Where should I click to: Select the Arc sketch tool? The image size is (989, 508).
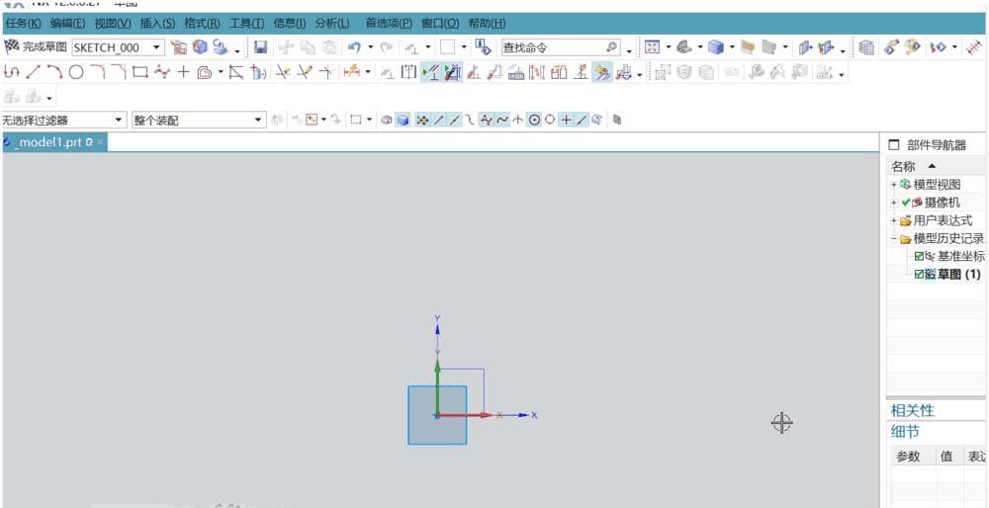point(54,72)
